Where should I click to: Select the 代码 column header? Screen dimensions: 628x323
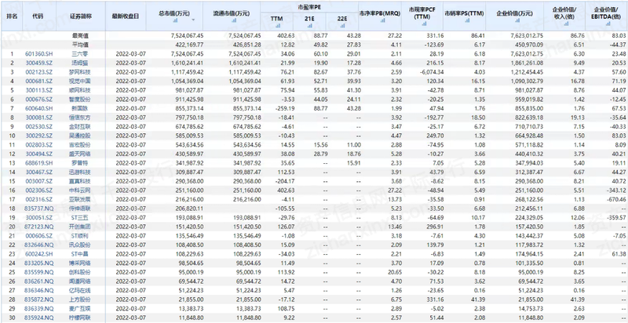[38, 16]
